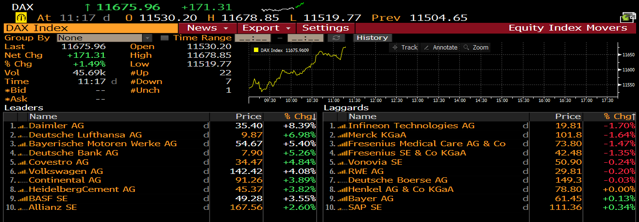Click the bar icon beside Allianz SE
Viewport: 639px width, 222px height.
[23, 207]
